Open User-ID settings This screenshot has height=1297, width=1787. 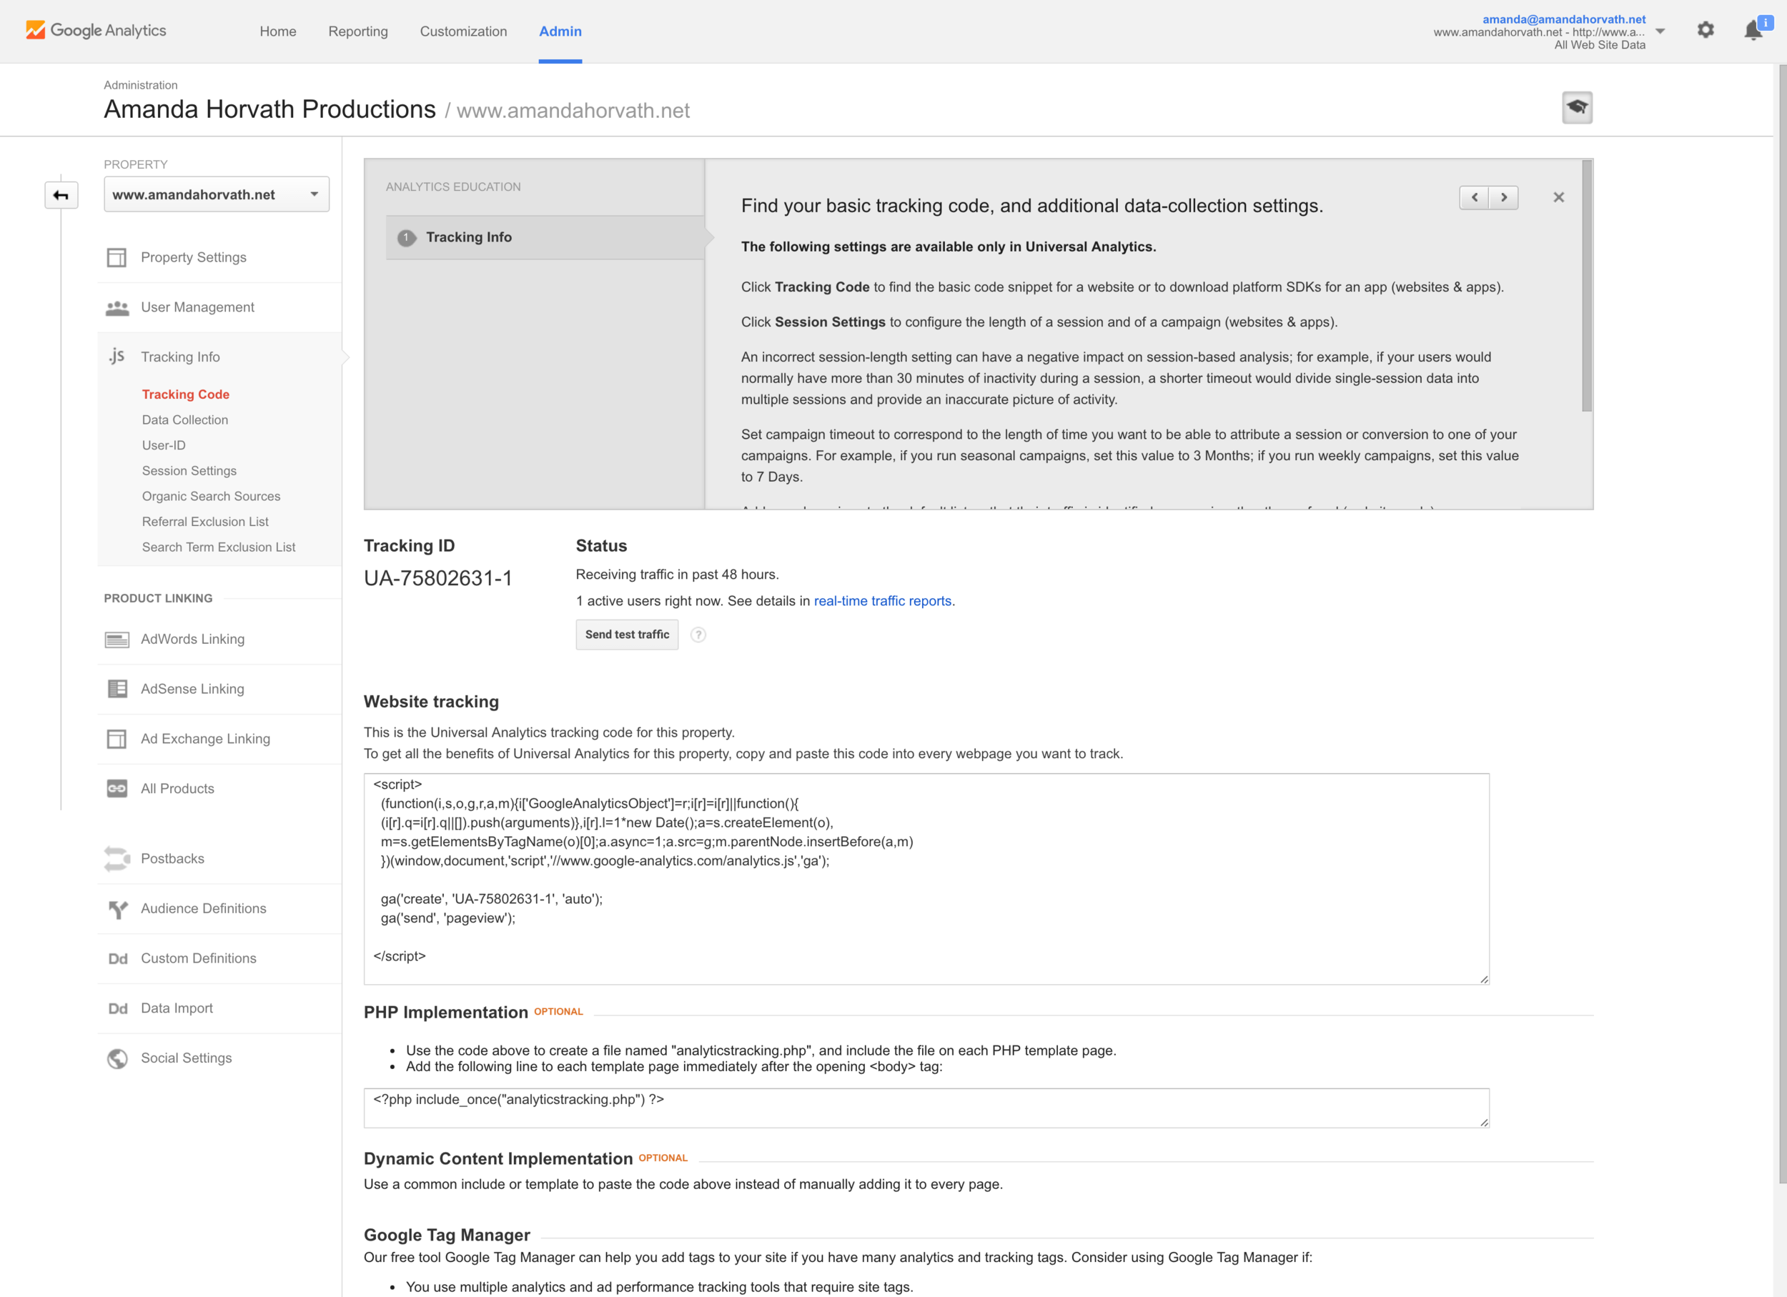(164, 445)
